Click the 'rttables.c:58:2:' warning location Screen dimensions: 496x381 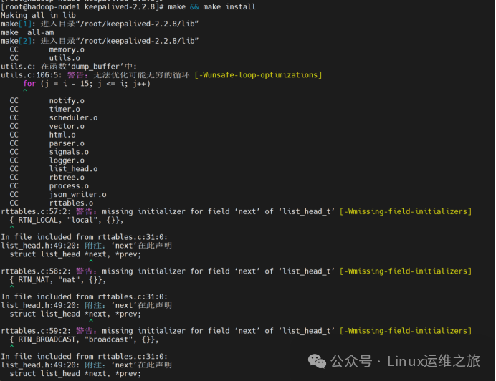point(36,271)
